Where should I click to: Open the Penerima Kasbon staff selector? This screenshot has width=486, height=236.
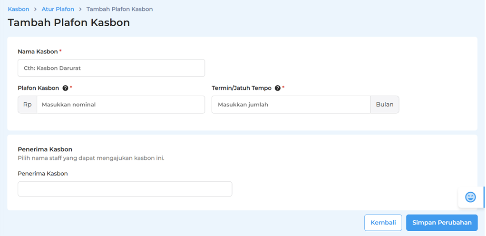tap(125, 189)
